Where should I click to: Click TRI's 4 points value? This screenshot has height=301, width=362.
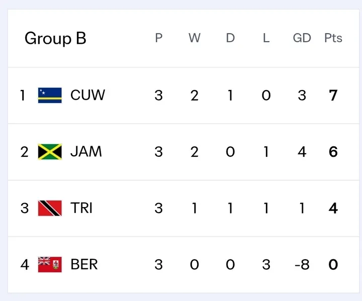point(333,208)
